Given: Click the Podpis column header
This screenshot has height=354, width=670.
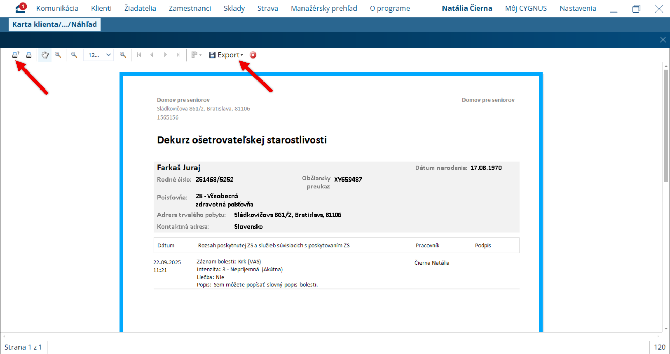Looking at the screenshot, I should pyautogui.click(x=483, y=245).
